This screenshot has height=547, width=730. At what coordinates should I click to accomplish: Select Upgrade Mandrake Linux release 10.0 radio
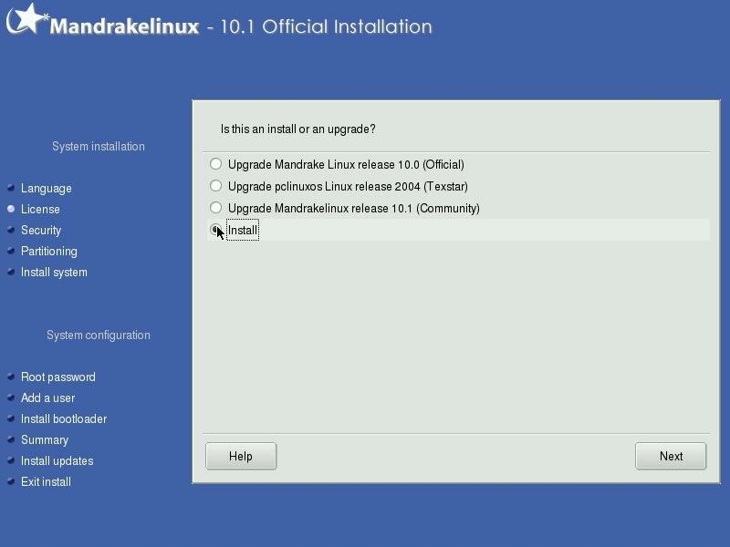[216, 164]
